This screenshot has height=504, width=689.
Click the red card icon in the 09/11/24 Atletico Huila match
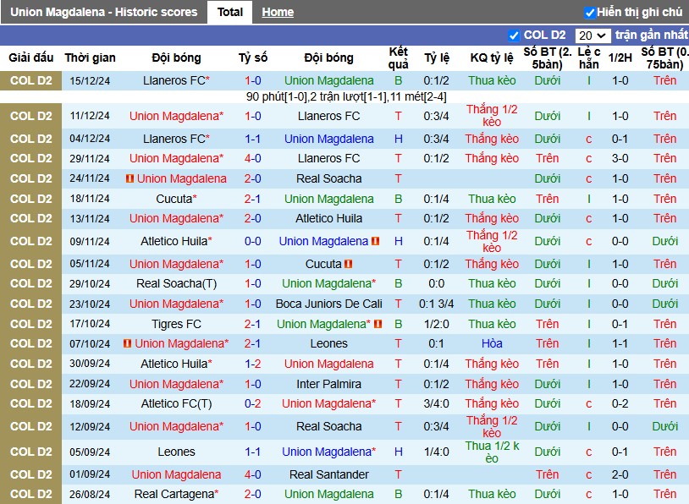(375, 241)
